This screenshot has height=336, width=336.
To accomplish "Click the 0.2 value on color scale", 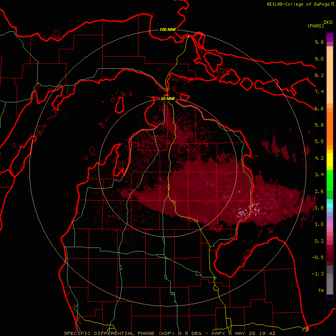I will click(x=319, y=241).
